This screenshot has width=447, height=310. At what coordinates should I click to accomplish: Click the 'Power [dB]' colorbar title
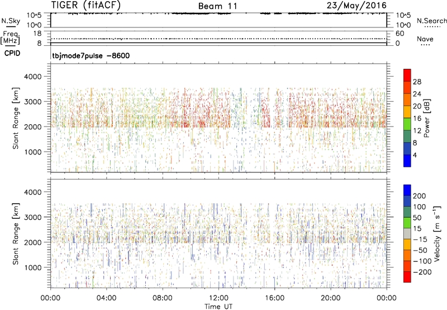coord(427,118)
